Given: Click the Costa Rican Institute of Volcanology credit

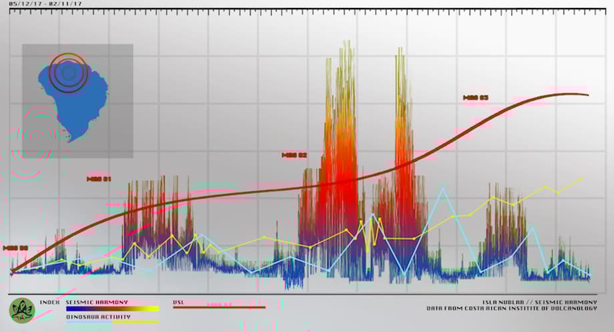Looking at the screenshot, I should tap(503, 309).
